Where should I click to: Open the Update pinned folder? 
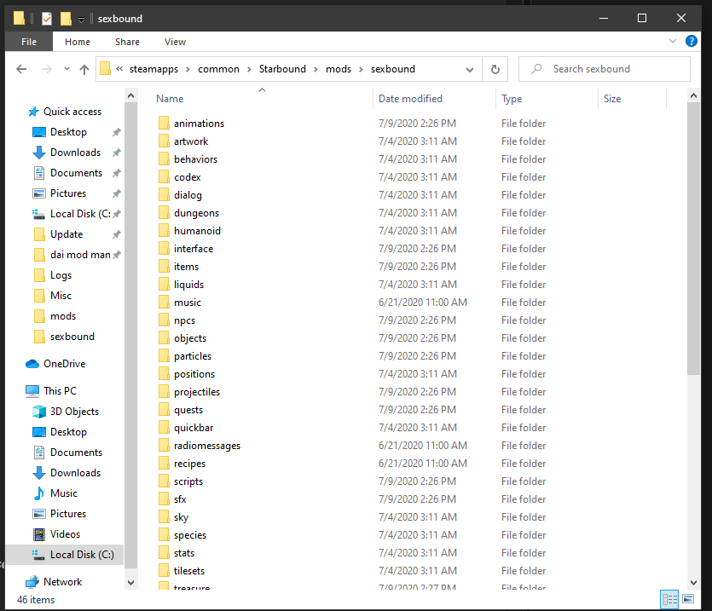coord(67,234)
